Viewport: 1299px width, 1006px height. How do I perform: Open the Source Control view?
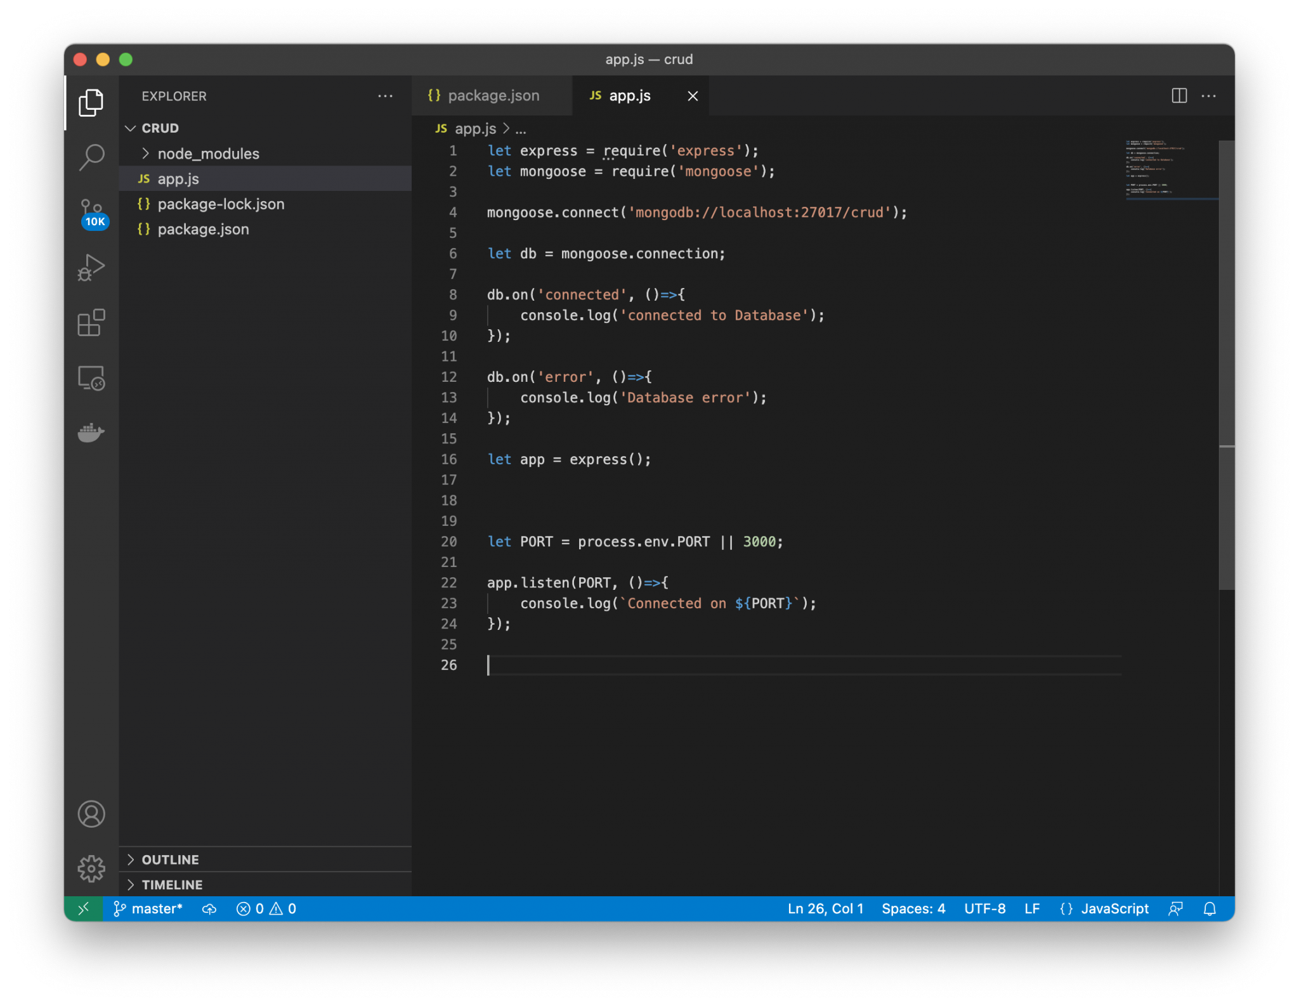click(92, 212)
